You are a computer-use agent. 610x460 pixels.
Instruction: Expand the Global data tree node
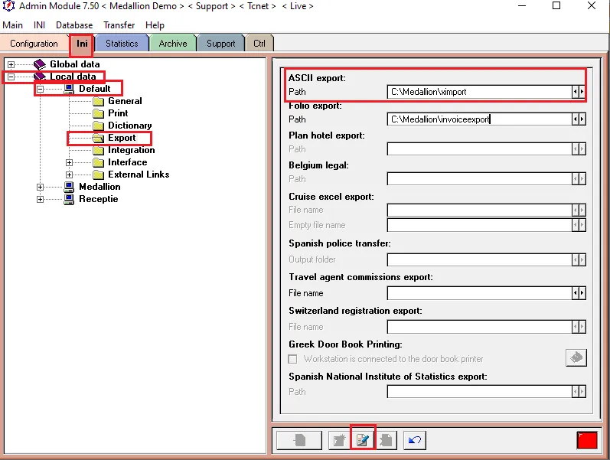pyautogui.click(x=11, y=64)
